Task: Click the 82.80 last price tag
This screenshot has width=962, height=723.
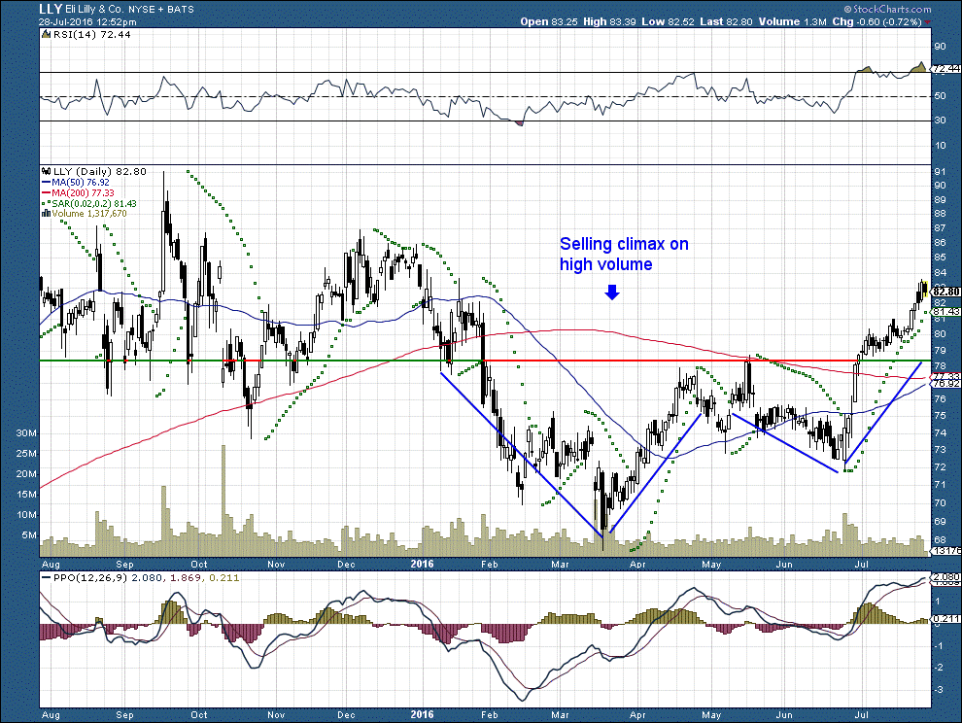Action: pyautogui.click(x=946, y=292)
